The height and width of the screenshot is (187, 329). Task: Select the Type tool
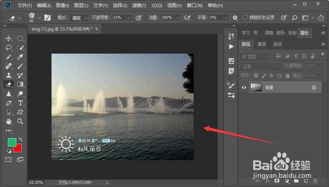[20, 103]
